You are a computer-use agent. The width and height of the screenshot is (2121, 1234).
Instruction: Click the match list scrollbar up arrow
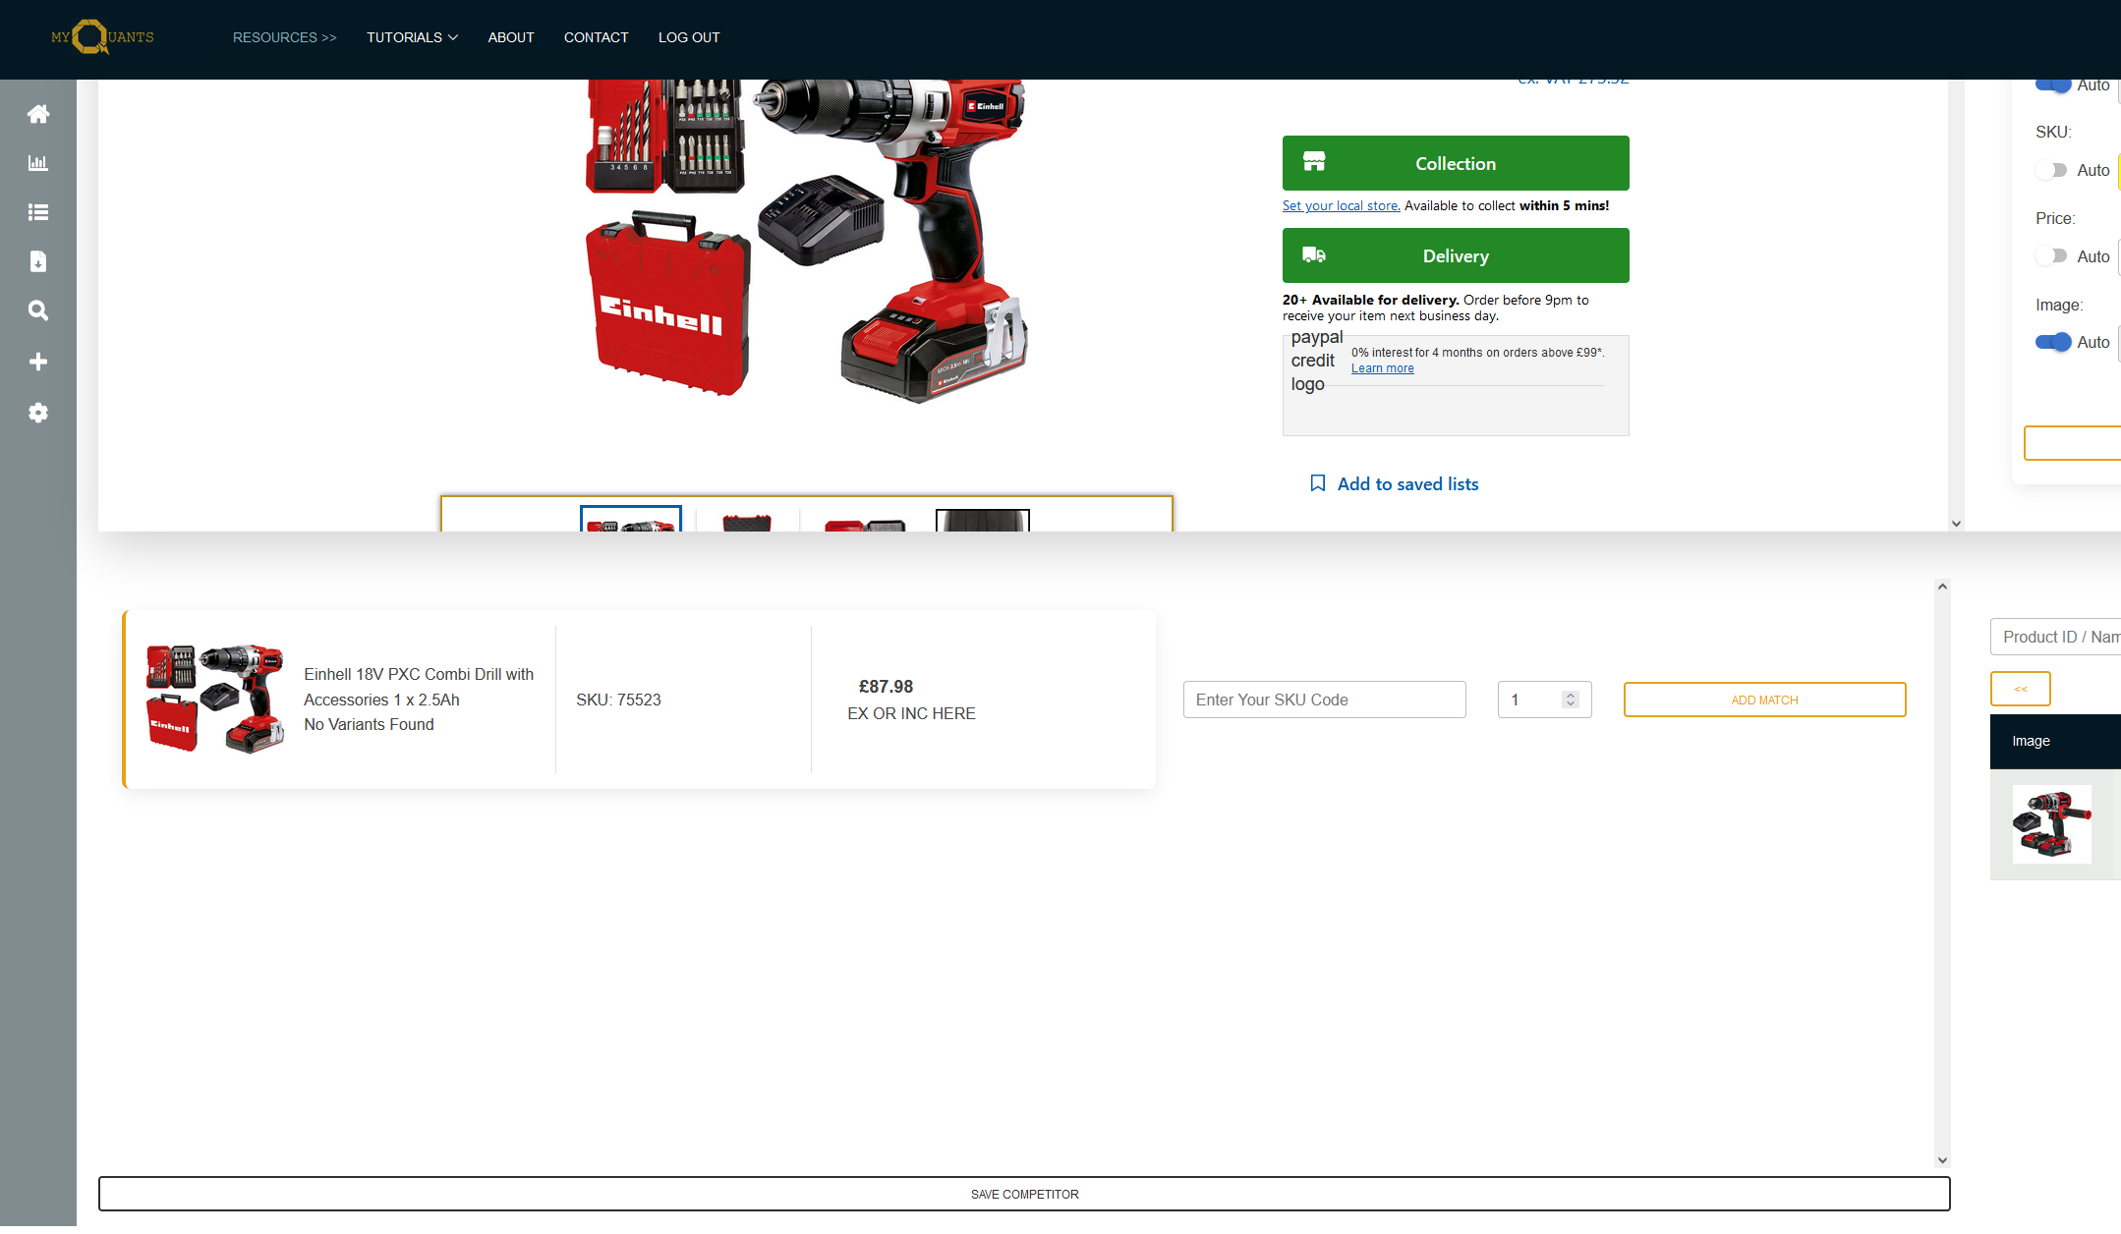1942,587
